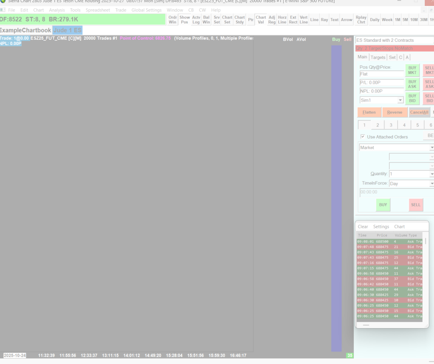Click the green BUY button

click(x=383, y=205)
